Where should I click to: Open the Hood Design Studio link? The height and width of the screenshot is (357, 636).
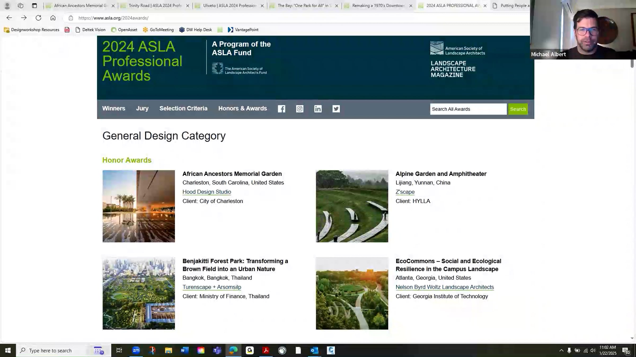pyautogui.click(x=207, y=192)
